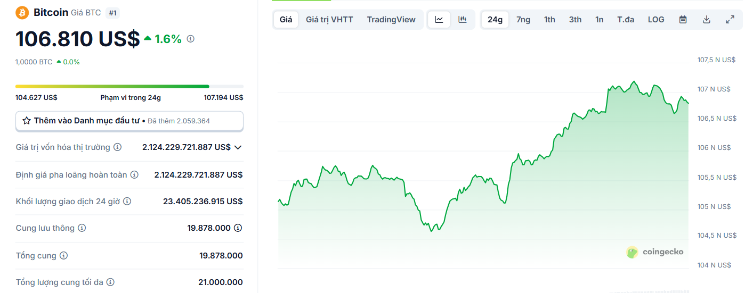Expand the market cap value chevron
753x293 pixels.
click(x=238, y=147)
